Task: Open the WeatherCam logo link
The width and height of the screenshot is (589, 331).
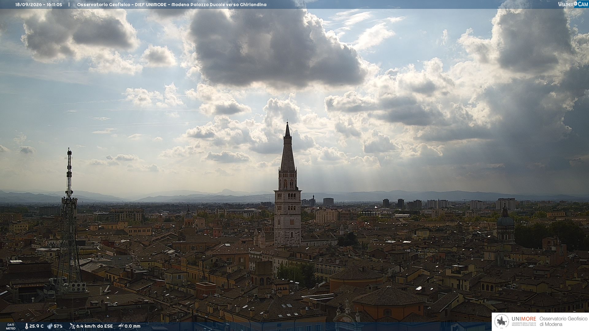Action: (573, 4)
